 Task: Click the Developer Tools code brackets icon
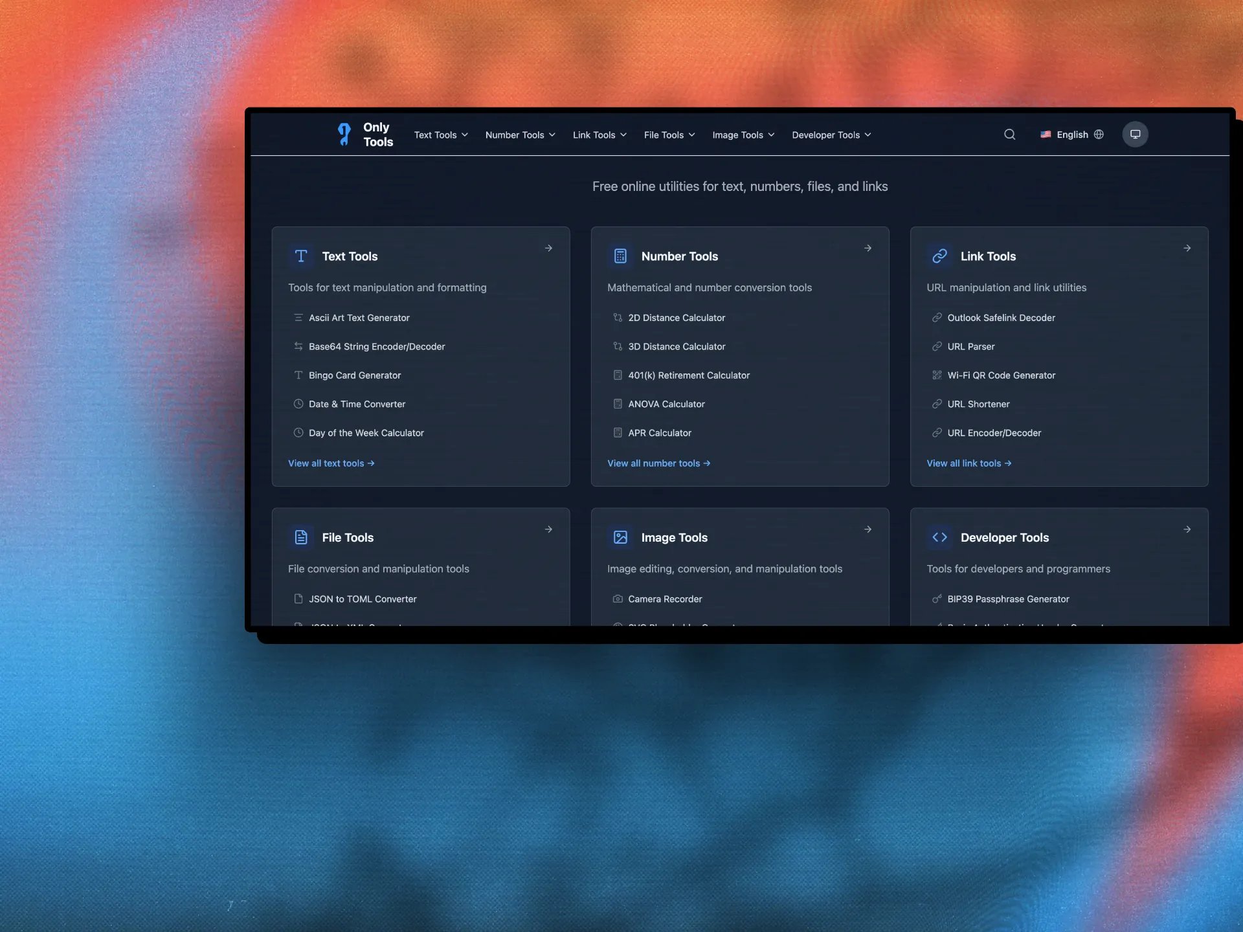(939, 537)
